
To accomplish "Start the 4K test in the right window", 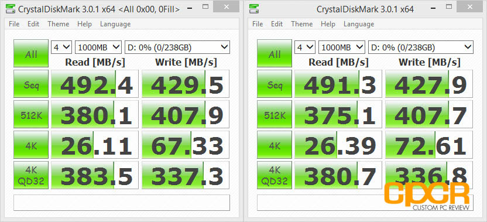I will [x=275, y=145].
